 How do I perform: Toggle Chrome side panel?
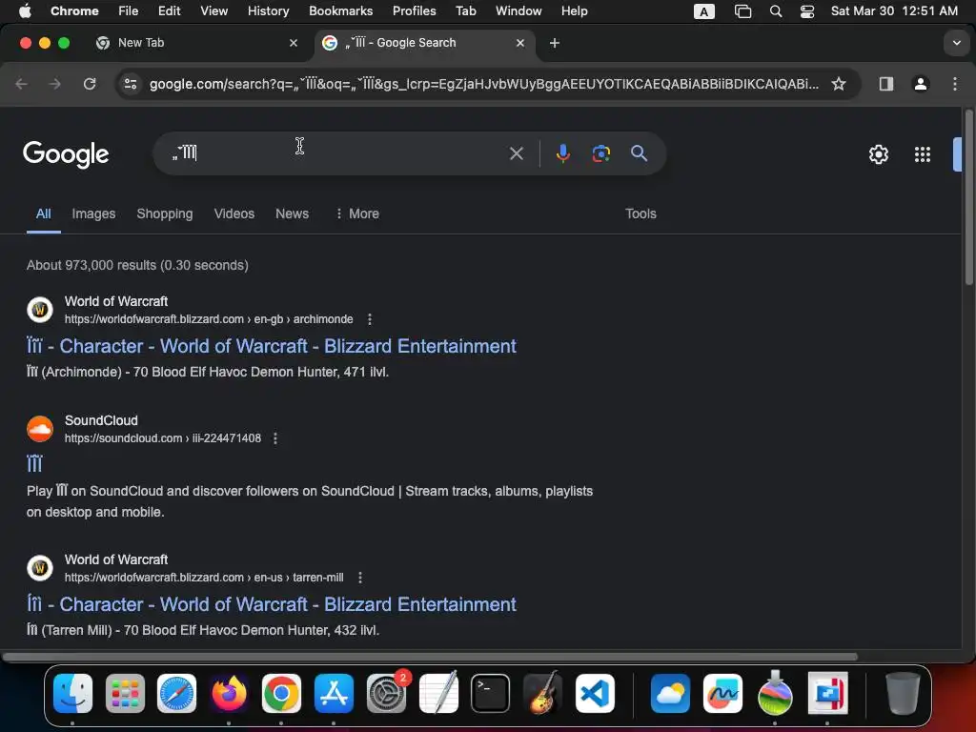pos(885,84)
